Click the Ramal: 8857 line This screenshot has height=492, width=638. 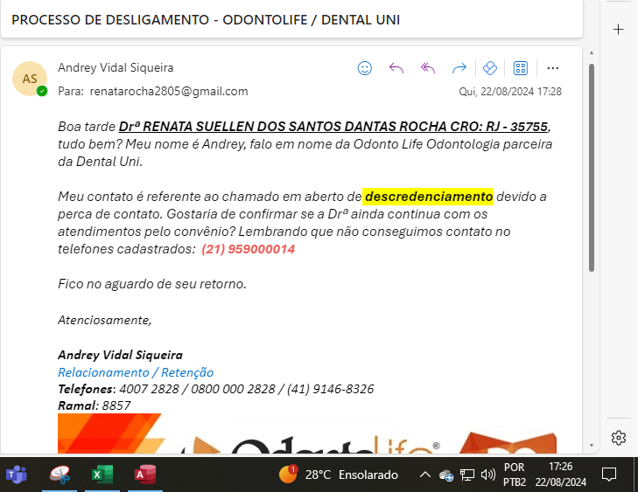click(x=94, y=405)
